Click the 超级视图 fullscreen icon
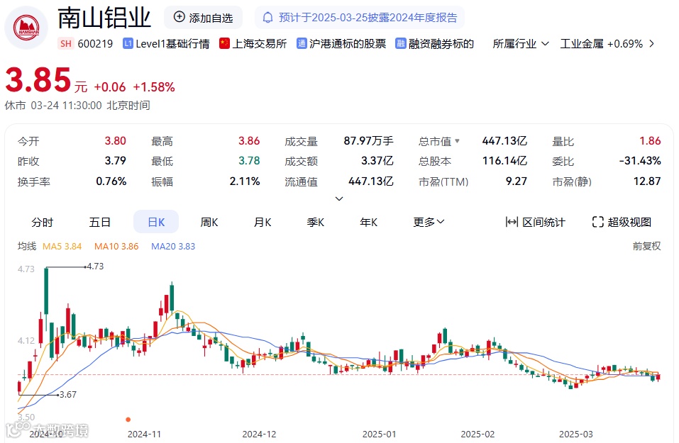This screenshot has height=443, width=679. coord(597,222)
